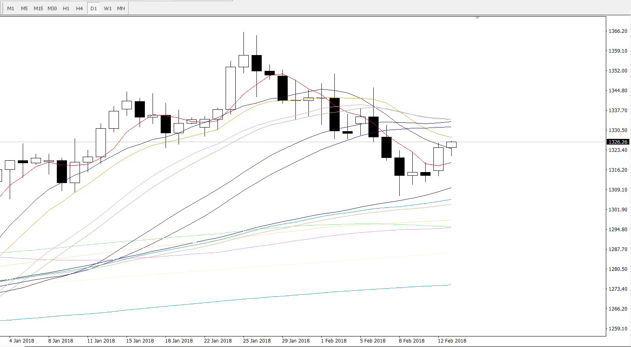Select the lowest teal moving average line
This screenshot has height=347, width=631.
tap(243, 299)
